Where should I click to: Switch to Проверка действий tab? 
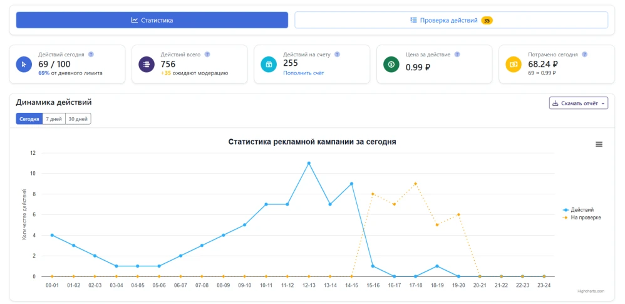pos(451,20)
